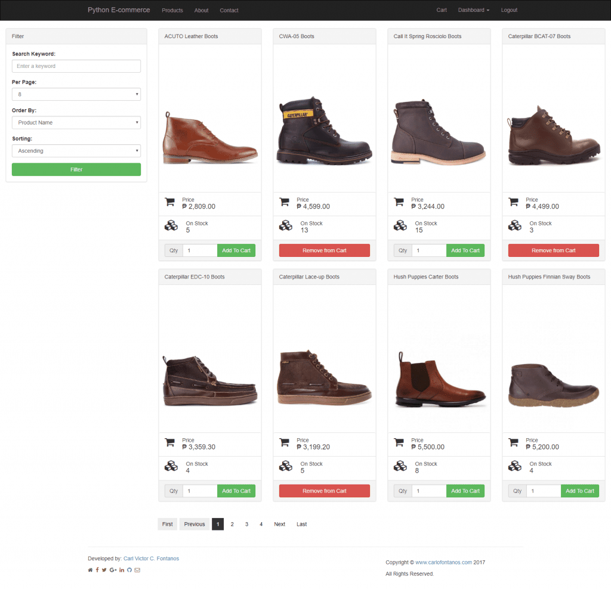Click the cart icon showing ACUTO Leather Boots price

169,203
